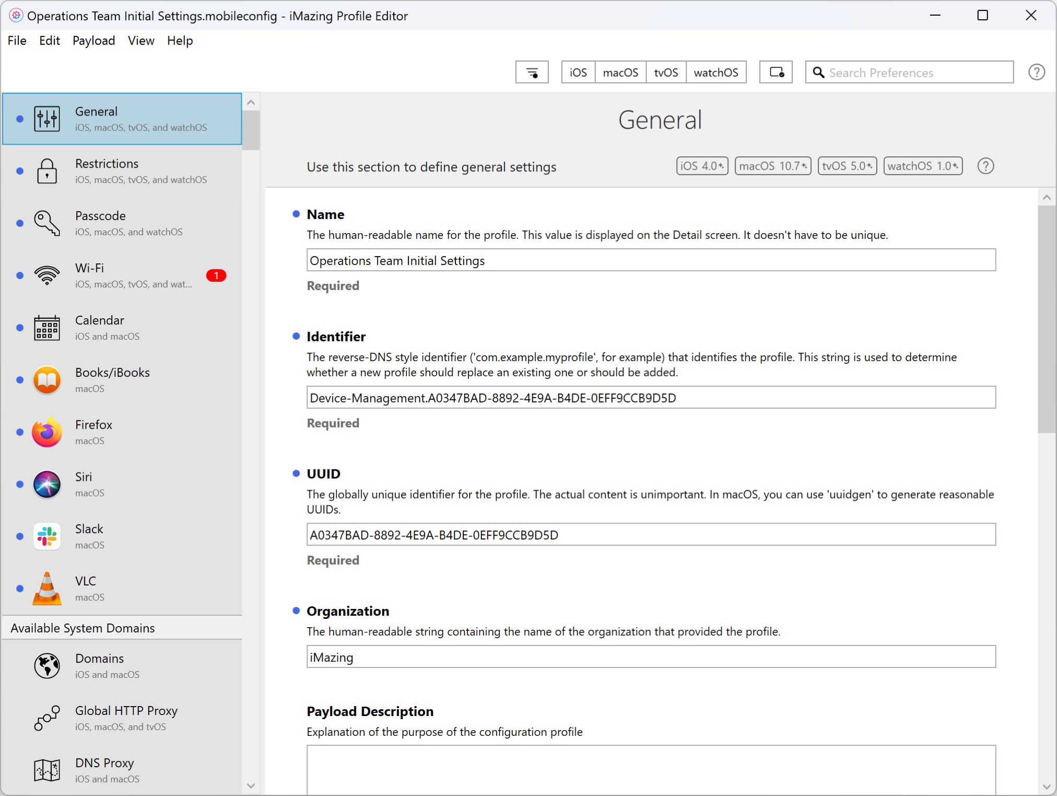The height and width of the screenshot is (796, 1057).
Task: Click the General section help button
Action: point(985,166)
